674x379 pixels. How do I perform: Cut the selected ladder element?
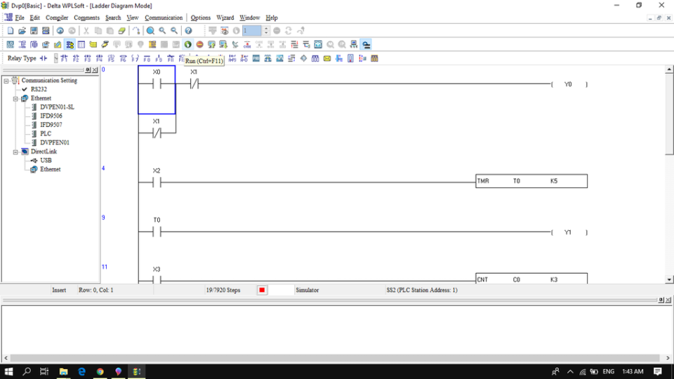[x=86, y=30]
